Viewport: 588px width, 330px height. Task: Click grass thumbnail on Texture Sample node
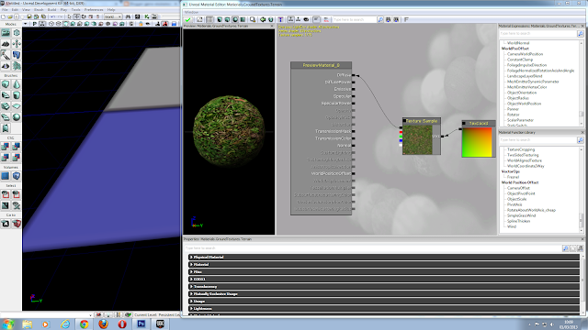click(x=417, y=140)
